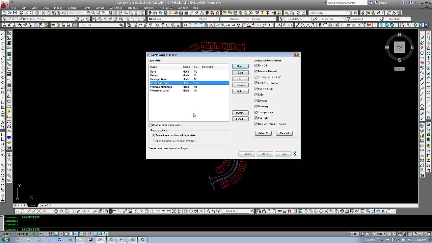Open the Mark Long workspace dropdown

346,13
